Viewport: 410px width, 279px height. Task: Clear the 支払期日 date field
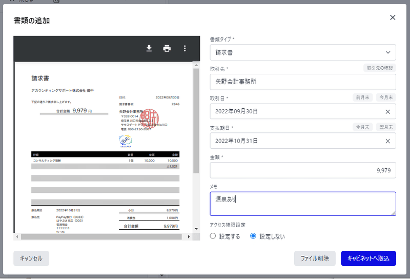[388, 141]
